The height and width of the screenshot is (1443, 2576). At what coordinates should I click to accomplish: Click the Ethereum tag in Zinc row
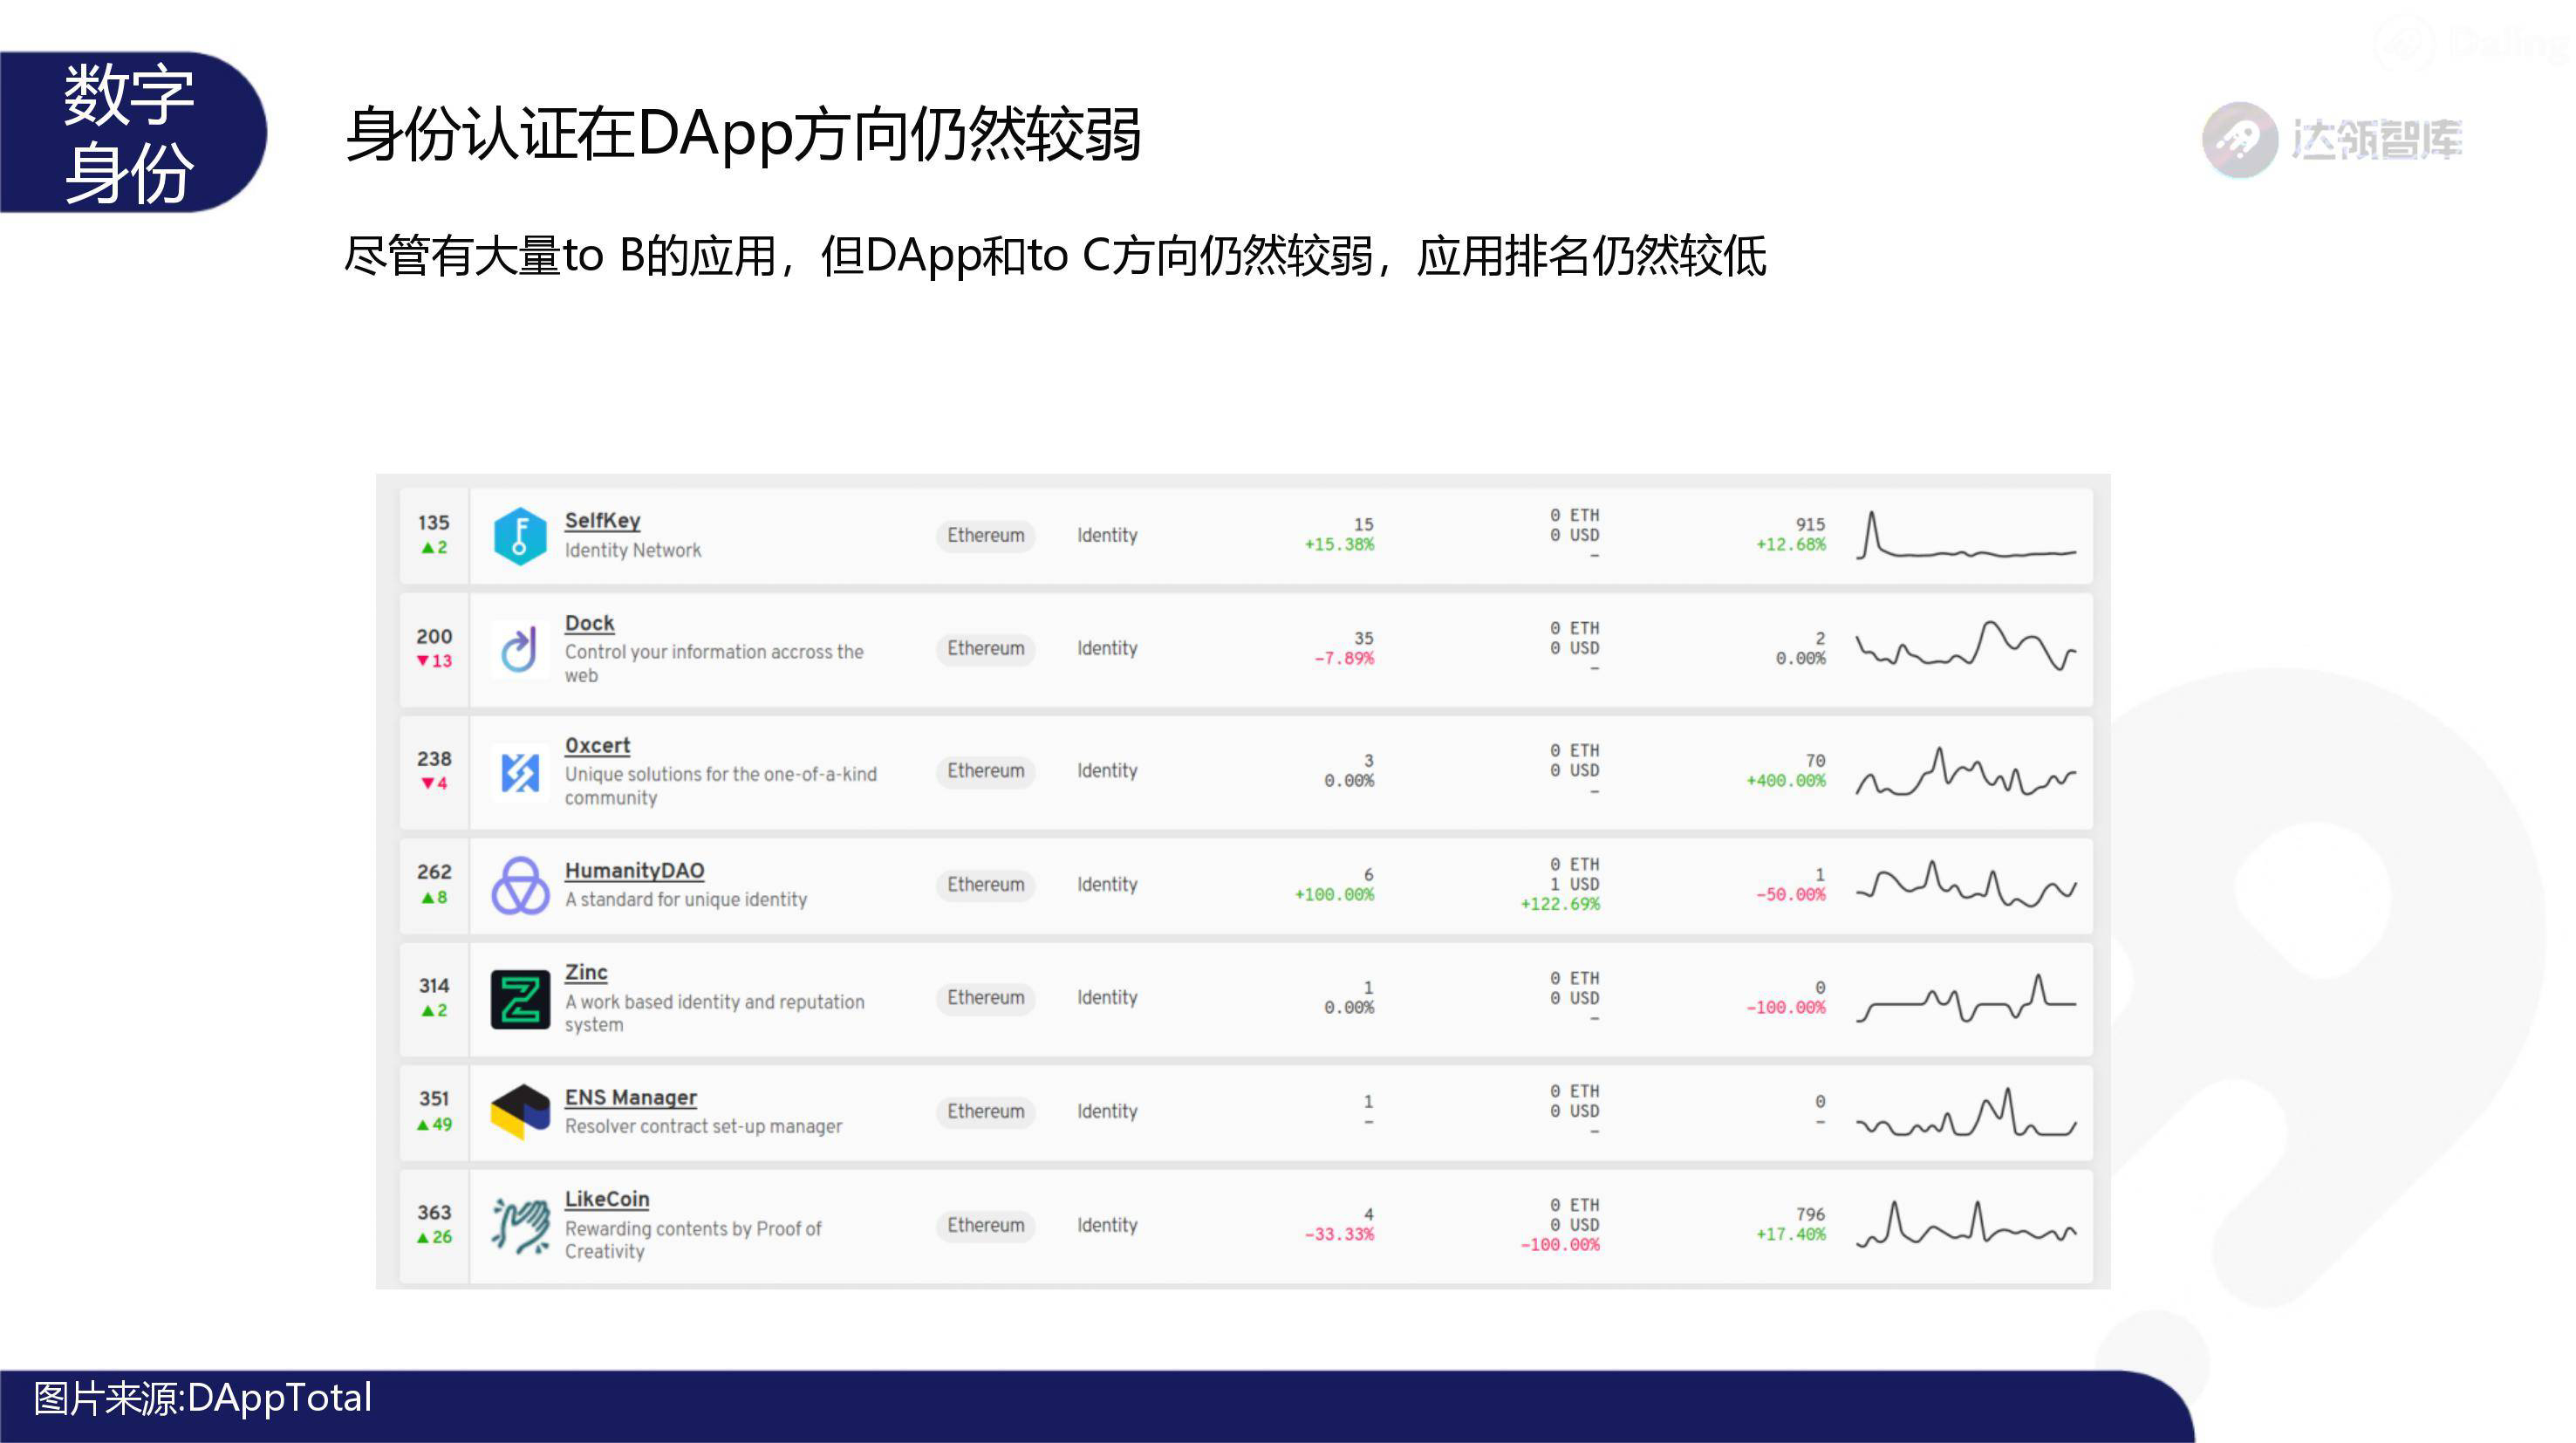(986, 998)
